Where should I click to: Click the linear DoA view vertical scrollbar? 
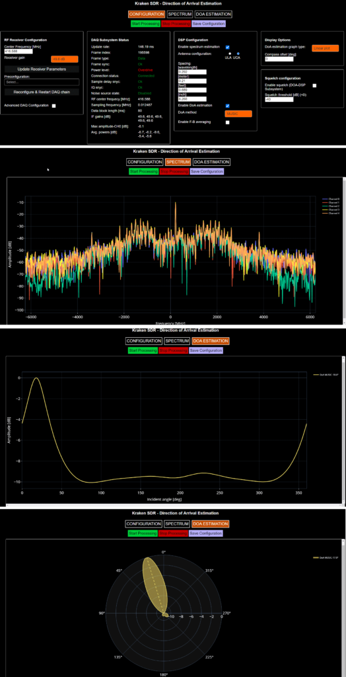(x=344, y=430)
